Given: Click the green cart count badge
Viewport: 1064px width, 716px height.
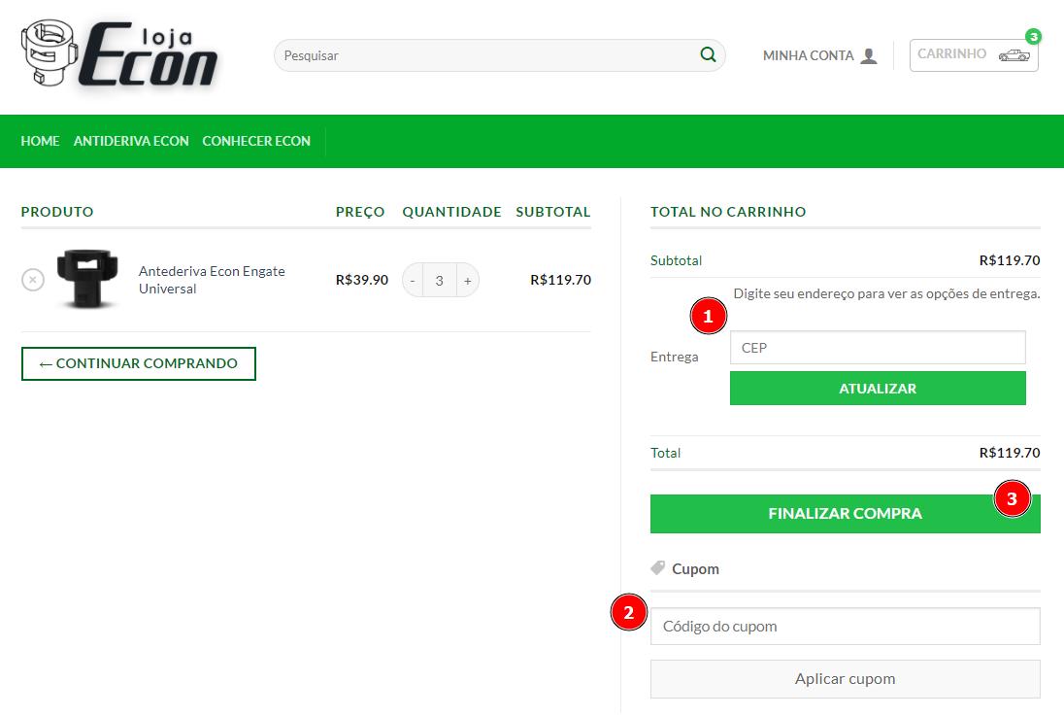Looking at the screenshot, I should click(1033, 37).
